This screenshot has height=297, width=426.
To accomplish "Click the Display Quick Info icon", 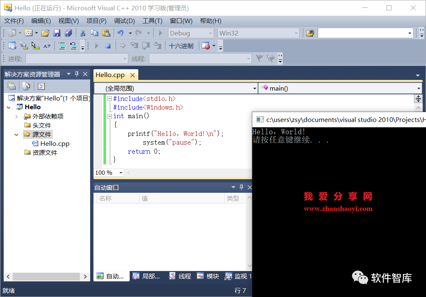I will (35, 46).
